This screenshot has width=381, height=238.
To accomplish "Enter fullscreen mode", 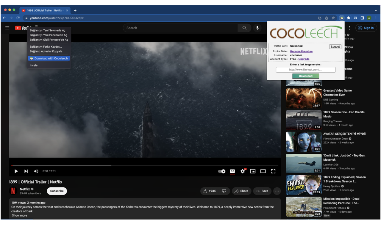I will (273, 171).
